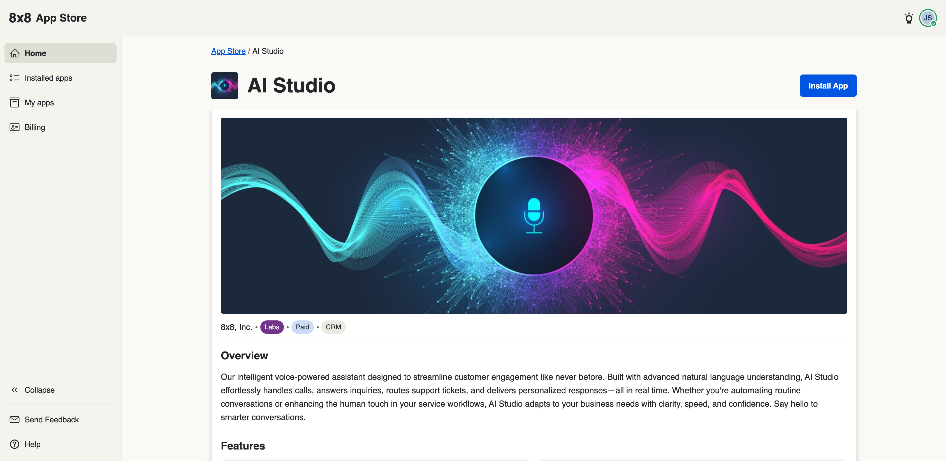946x461 pixels.
Task: Open My apps from the sidebar
Action: click(61, 103)
